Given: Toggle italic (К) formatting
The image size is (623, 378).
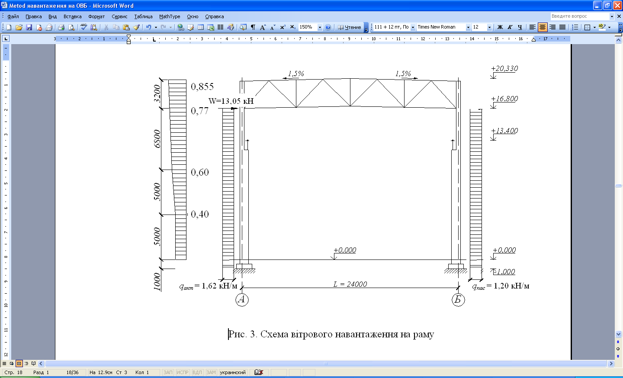Looking at the screenshot, I should tap(510, 27).
